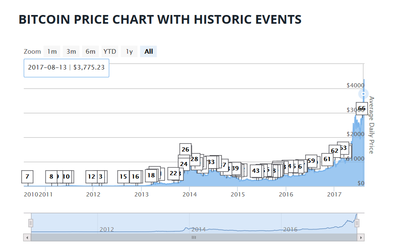Image resolution: width=395 pixels, height=251 pixels.
Task: Open historic event marker 66
Action: 362,109
